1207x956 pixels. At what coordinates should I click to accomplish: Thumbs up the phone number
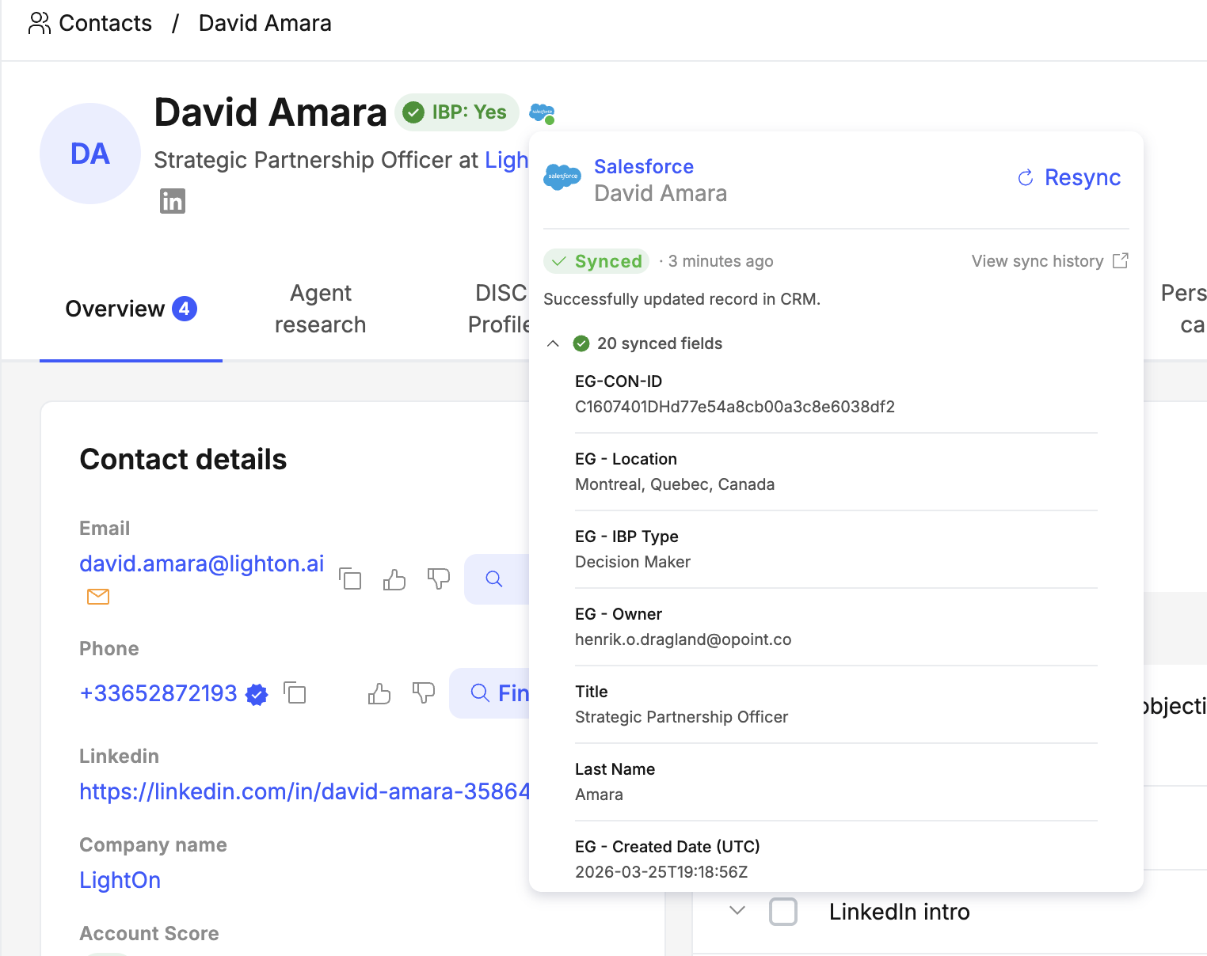379,694
